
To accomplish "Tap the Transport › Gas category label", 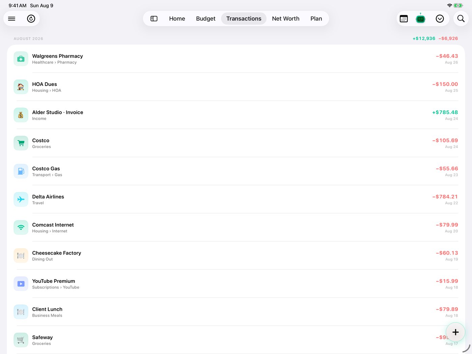I will [47, 175].
